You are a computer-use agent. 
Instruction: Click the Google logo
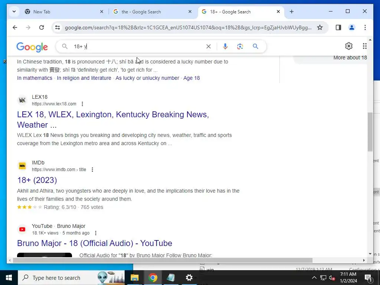[x=32, y=47]
